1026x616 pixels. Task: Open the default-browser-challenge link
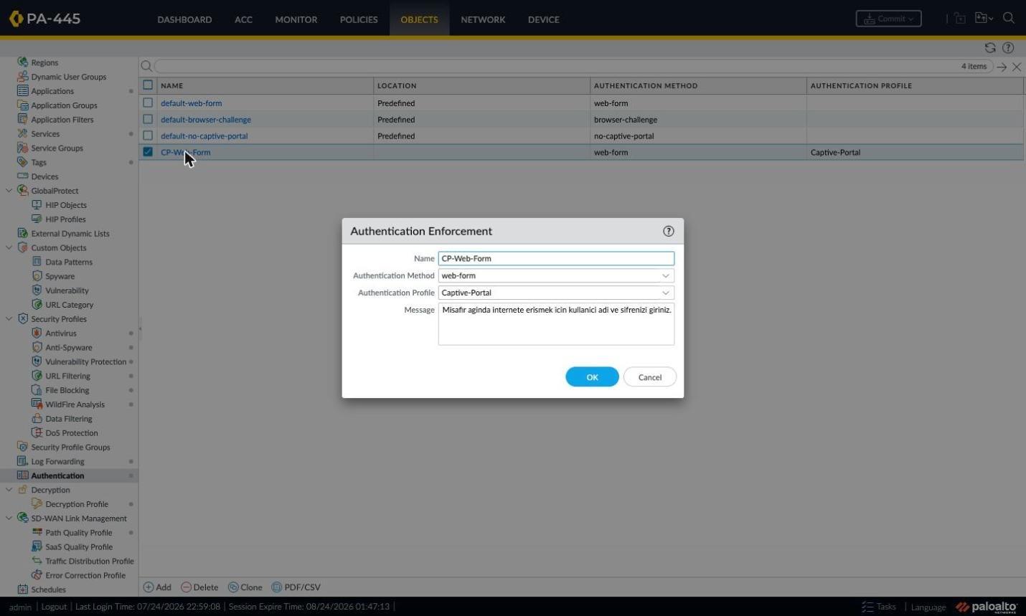coord(206,120)
